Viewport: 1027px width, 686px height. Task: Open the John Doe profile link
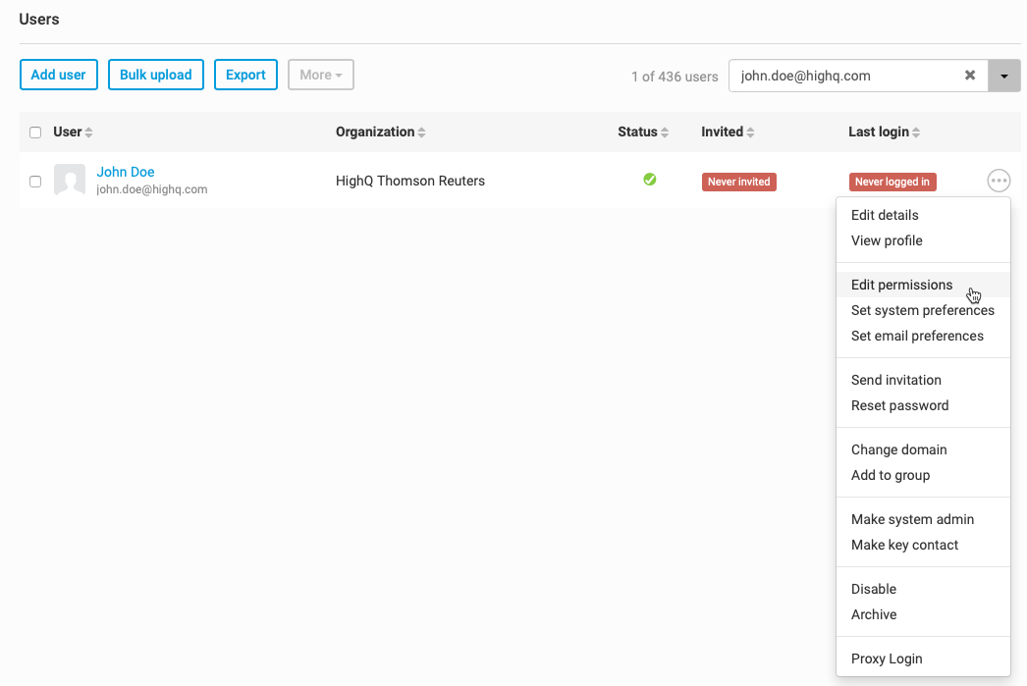pyautogui.click(x=126, y=172)
